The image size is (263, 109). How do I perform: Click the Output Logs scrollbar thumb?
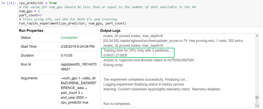[257, 98]
